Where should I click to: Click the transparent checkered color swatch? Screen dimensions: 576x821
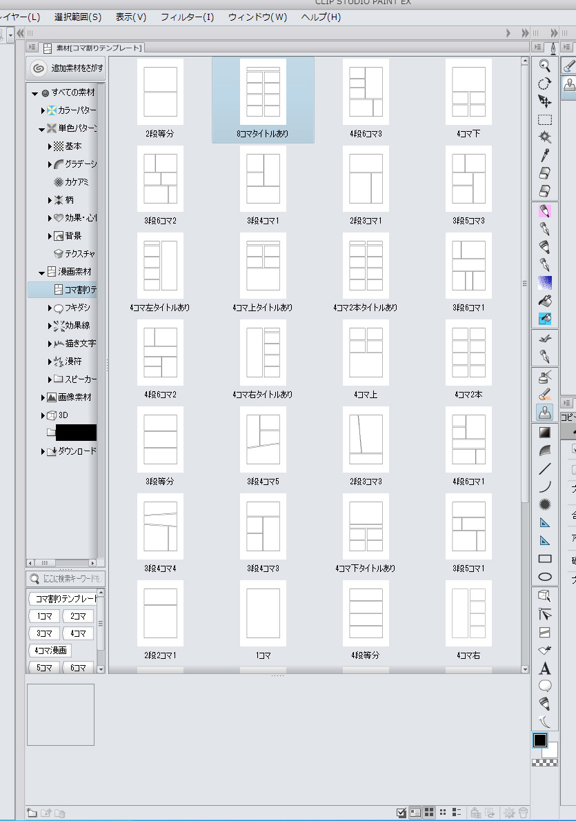544,763
